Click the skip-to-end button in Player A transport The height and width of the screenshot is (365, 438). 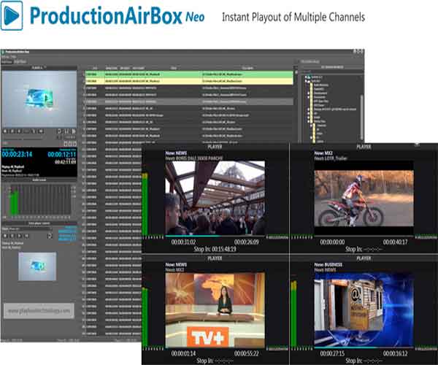pyautogui.click(x=41, y=131)
